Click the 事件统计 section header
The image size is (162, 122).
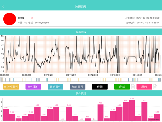point(81,93)
